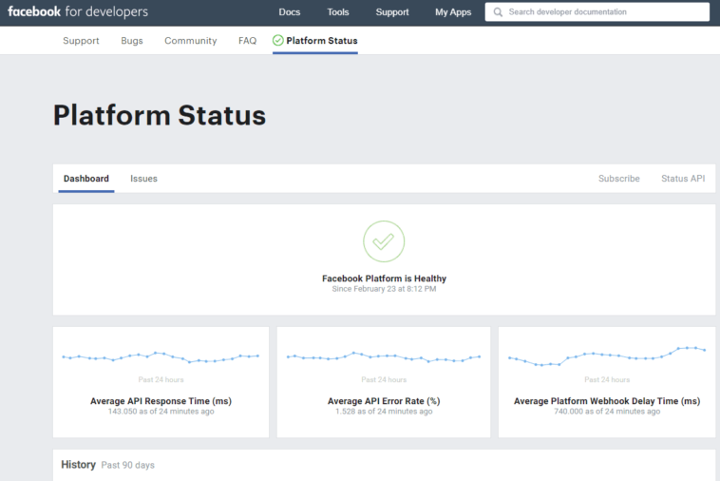The height and width of the screenshot is (481, 720).
Task: Open the FAQ section
Action: pos(247,41)
